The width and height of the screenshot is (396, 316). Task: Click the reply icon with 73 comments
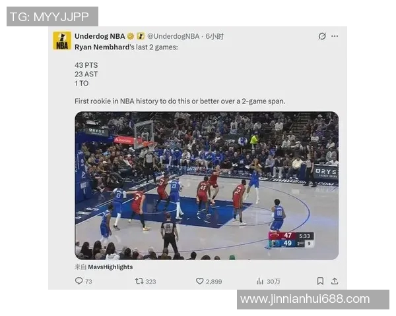pyautogui.click(x=79, y=281)
